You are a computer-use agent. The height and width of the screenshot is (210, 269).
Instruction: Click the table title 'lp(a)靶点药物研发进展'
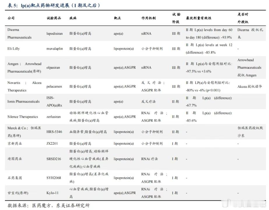click(45, 5)
